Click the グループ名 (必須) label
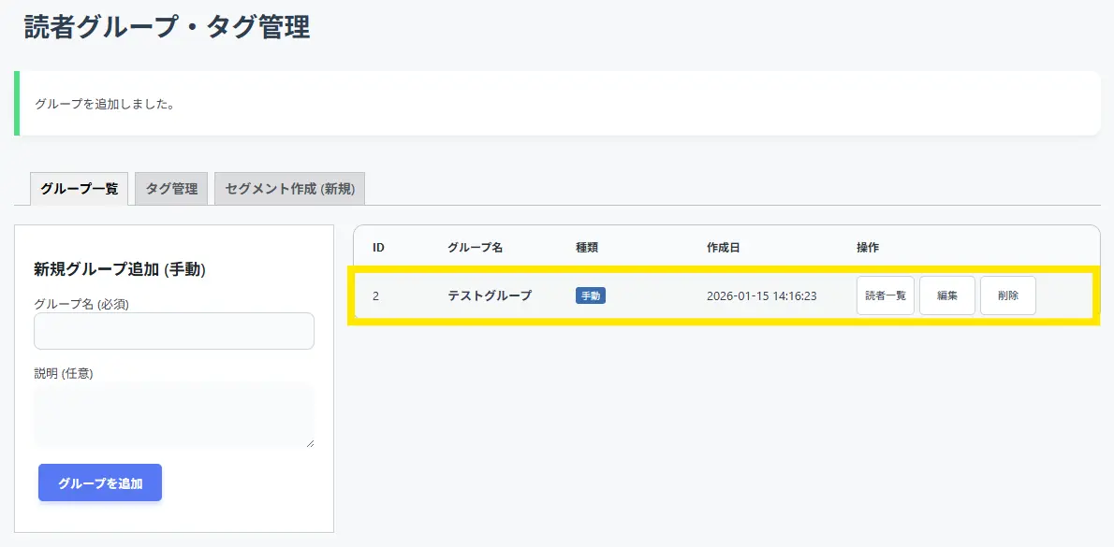 pos(94,304)
